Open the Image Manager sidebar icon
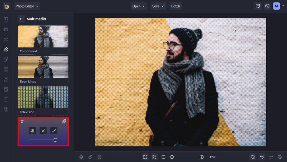 tap(6, 19)
